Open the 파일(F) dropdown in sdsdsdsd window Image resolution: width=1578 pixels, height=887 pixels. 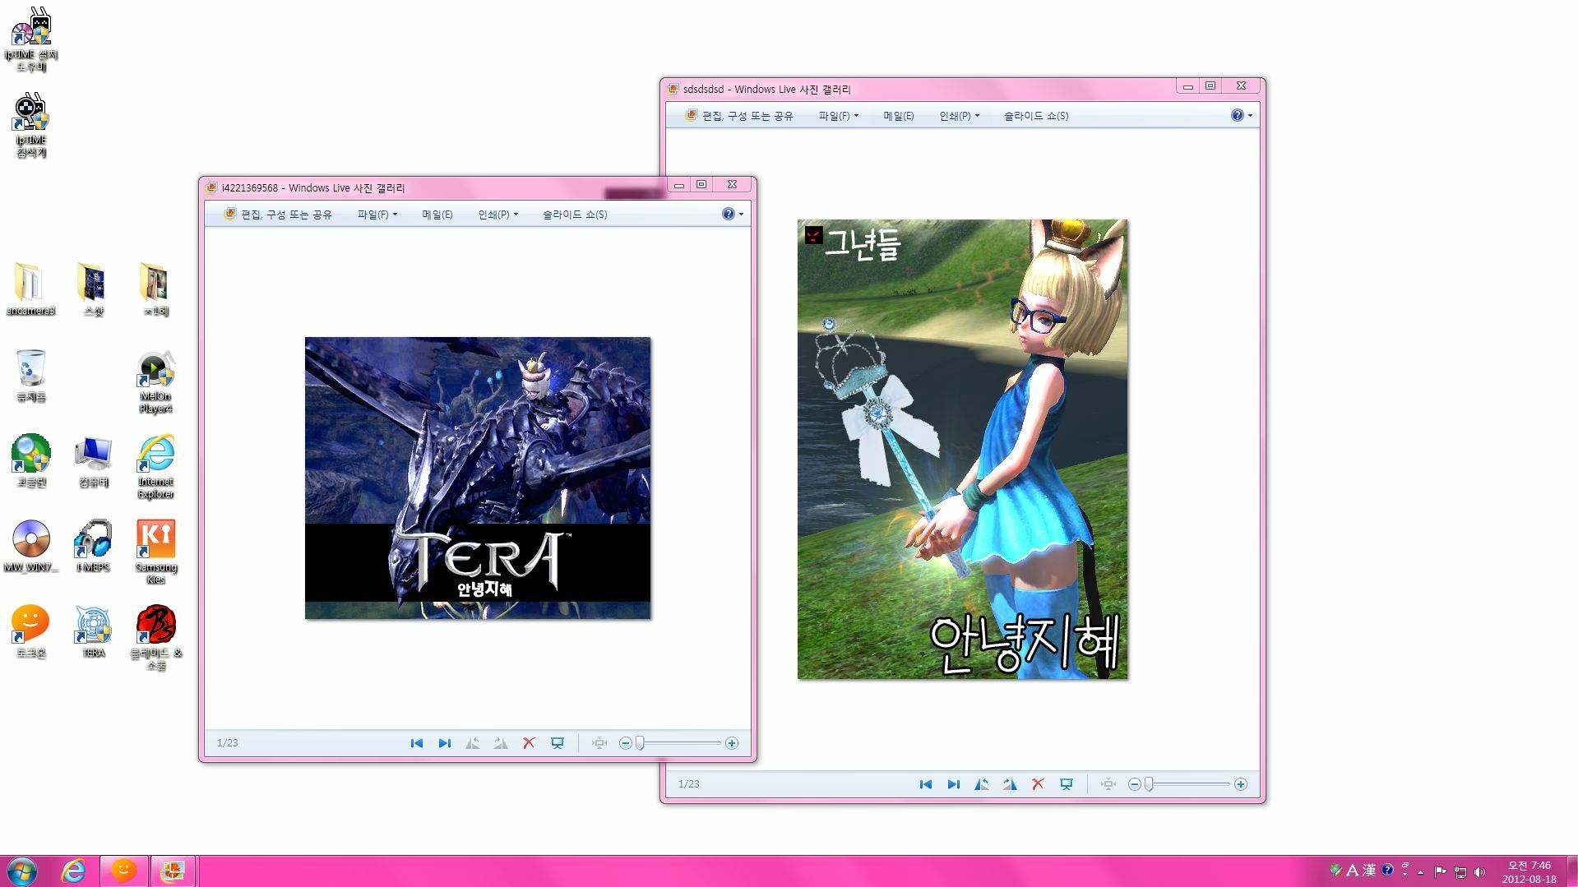838,116
